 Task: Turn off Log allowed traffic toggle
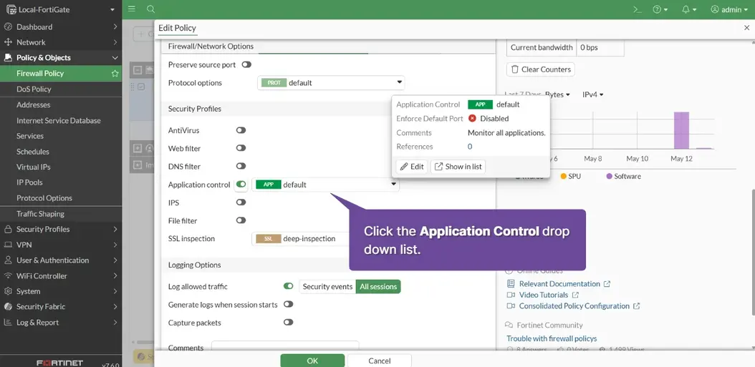coord(289,286)
